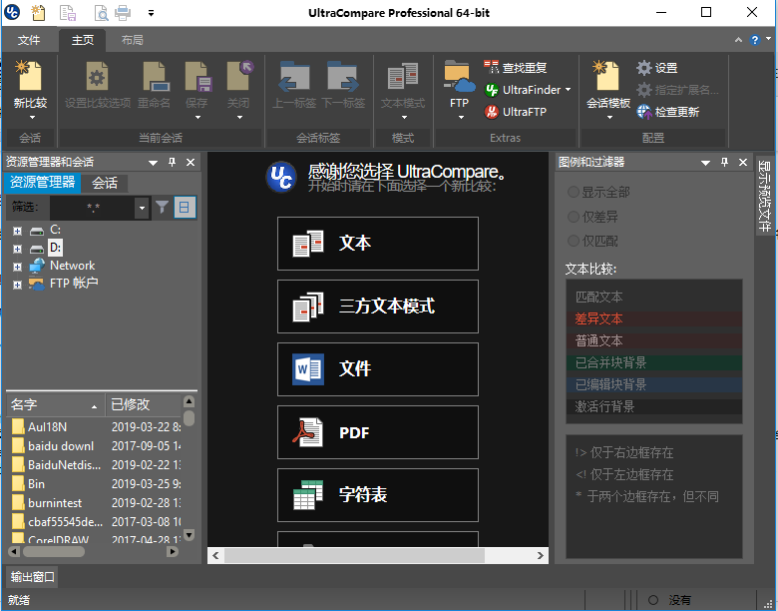The image size is (778, 611).
Task: Click the 差异文本 color swatch
Action: pyautogui.click(x=654, y=318)
